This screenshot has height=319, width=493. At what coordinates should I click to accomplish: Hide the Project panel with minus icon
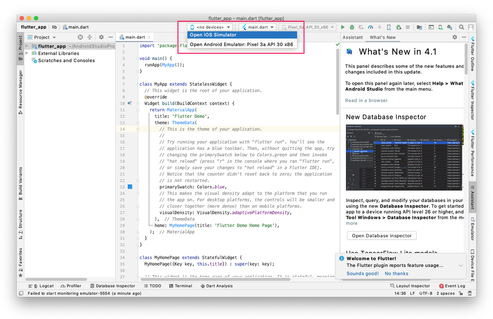coord(110,37)
